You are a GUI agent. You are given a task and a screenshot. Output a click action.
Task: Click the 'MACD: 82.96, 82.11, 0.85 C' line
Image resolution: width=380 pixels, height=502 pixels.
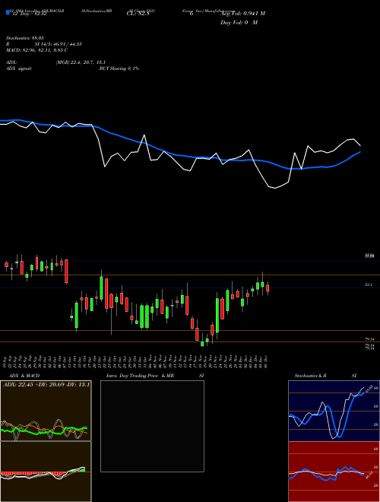(36, 50)
